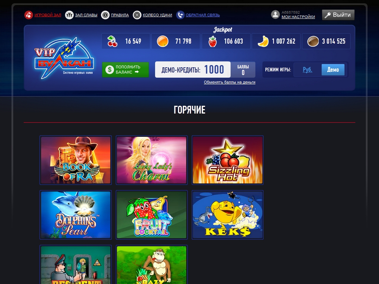Switch game mode to Руб.
The height and width of the screenshot is (284, 379).
coord(308,70)
